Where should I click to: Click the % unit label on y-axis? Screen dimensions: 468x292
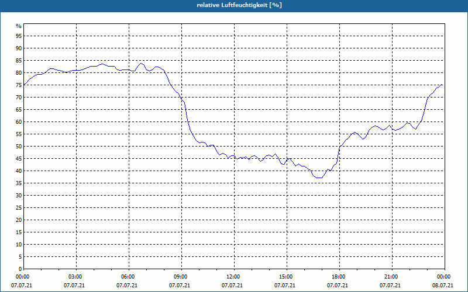coord(19,26)
